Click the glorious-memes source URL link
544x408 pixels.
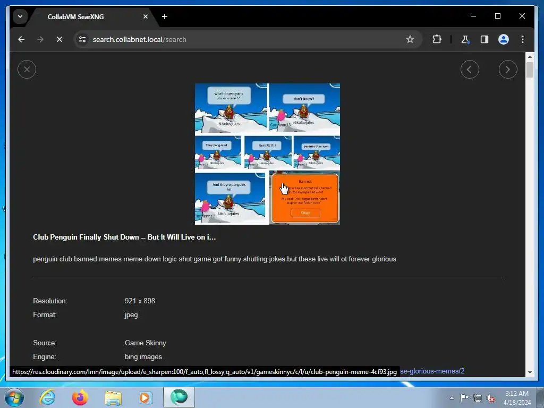point(432,371)
